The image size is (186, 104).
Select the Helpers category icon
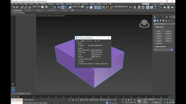166,21
